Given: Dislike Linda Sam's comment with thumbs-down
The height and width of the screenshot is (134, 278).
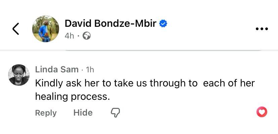Looking at the screenshot, I should click(115, 113).
